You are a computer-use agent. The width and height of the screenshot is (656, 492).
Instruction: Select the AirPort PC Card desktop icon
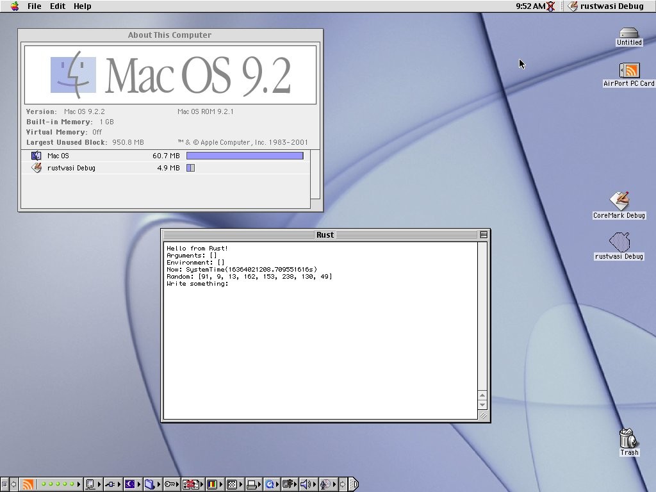(629, 72)
